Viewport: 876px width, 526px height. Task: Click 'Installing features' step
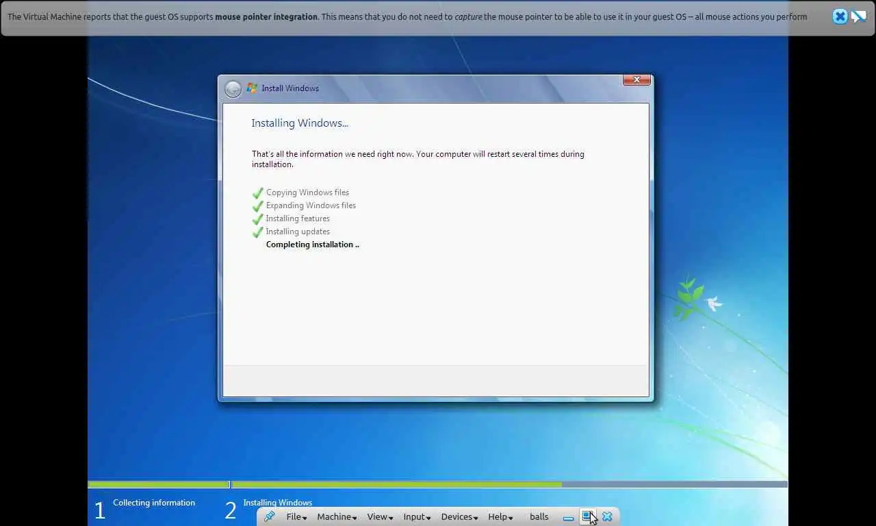click(x=298, y=218)
